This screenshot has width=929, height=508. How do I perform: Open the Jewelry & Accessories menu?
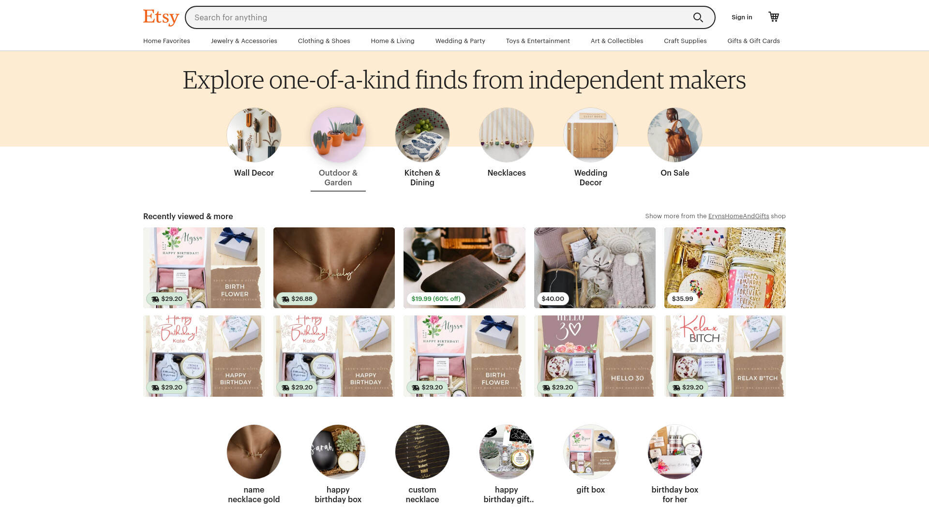[x=244, y=41]
